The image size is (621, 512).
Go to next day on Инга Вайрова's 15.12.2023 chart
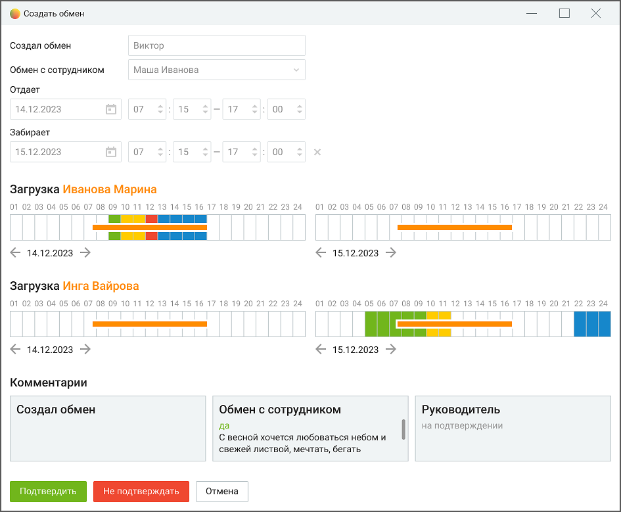391,349
